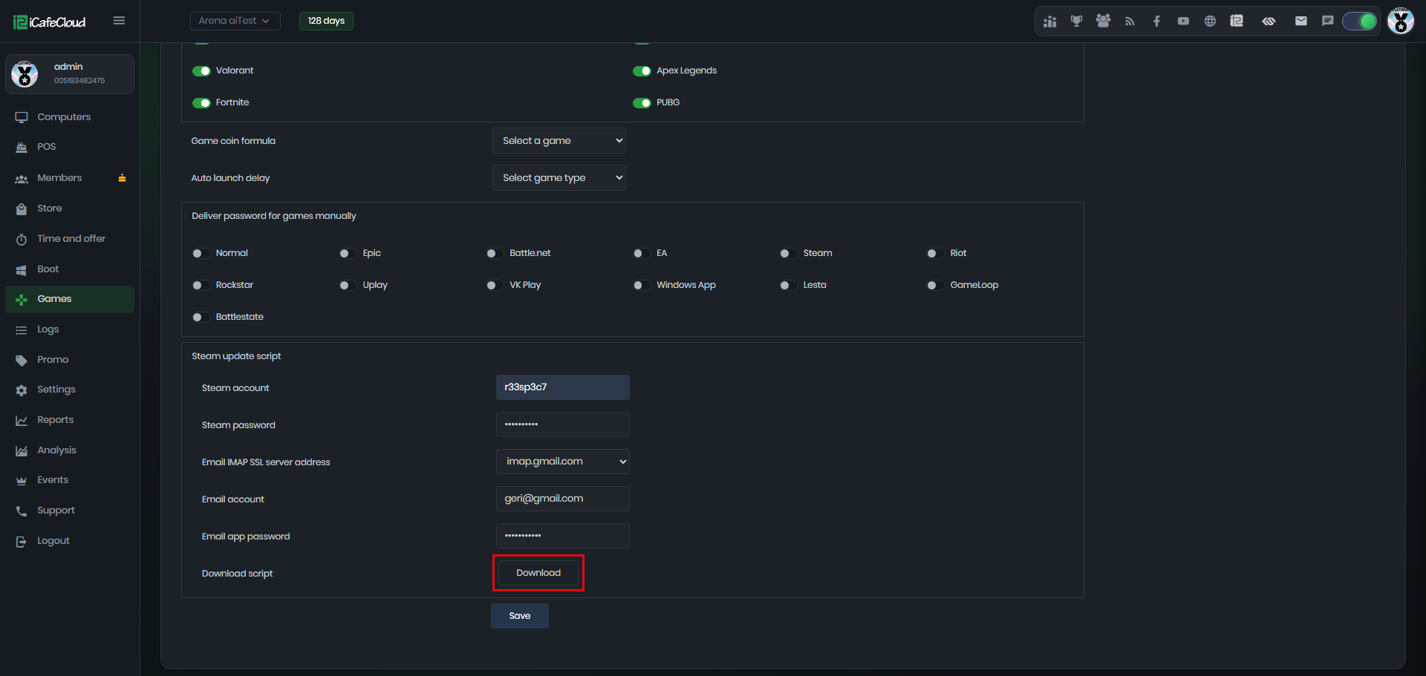This screenshot has height=676, width=1426.
Task: Click the handshake partner icon
Action: point(1269,22)
